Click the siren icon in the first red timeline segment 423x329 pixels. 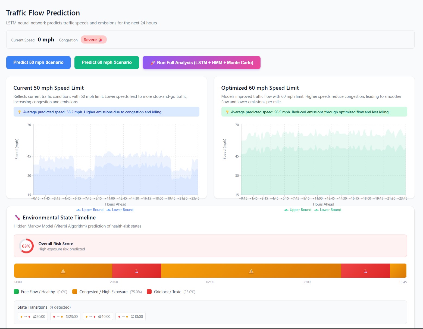pyautogui.click(x=137, y=271)
